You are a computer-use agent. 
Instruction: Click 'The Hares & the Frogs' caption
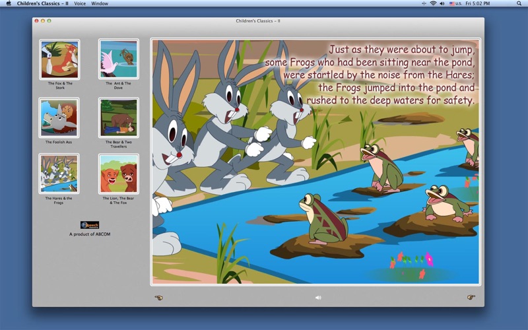(x=59, y=201)
